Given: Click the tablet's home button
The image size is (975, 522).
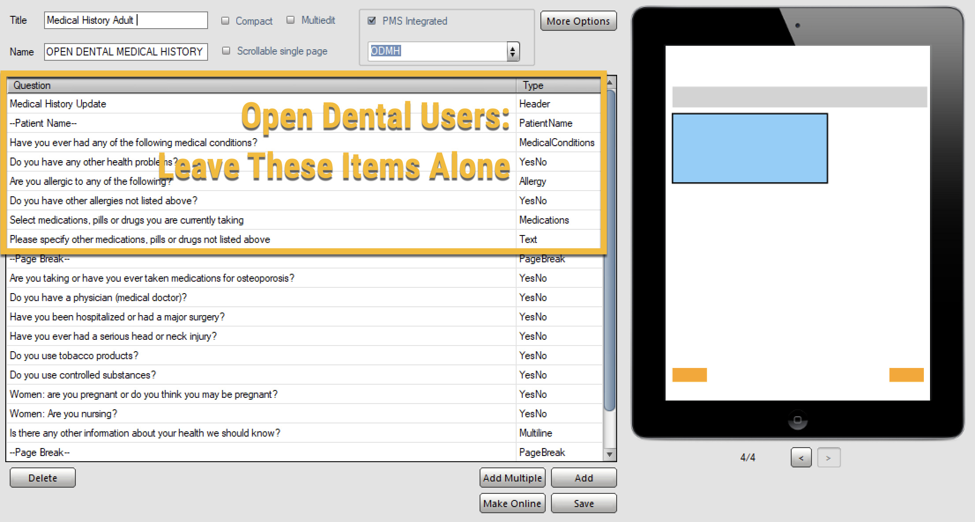Looking at the screenshot, I should coord(797,420).
